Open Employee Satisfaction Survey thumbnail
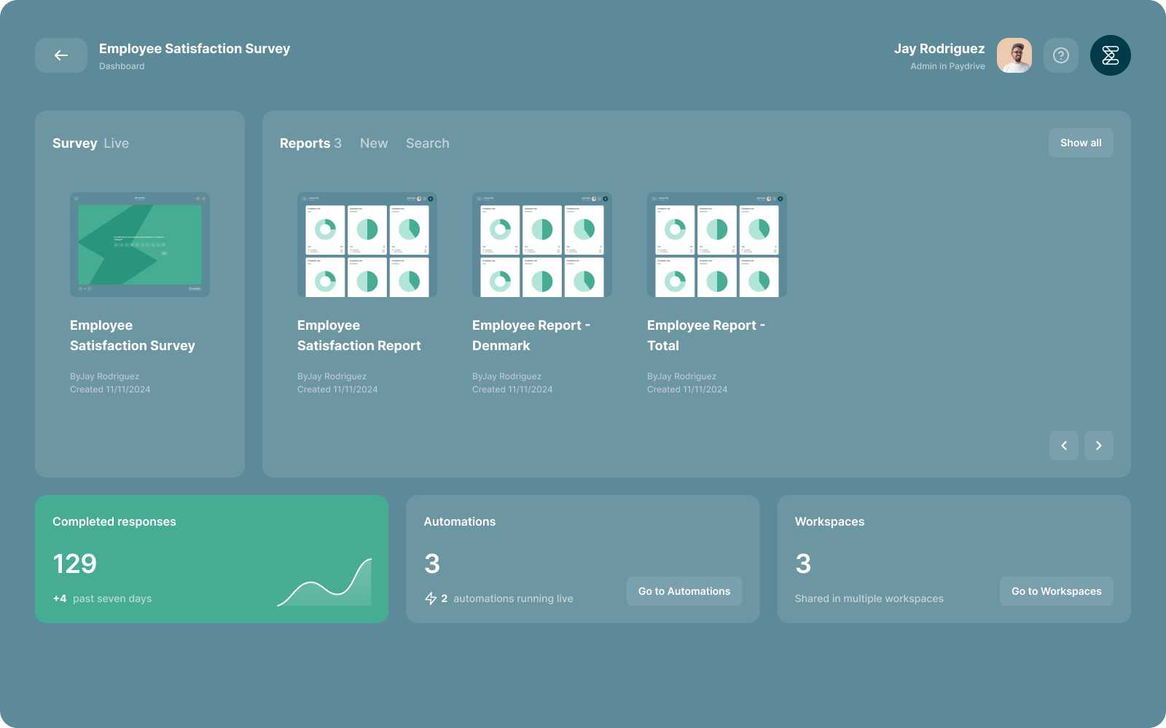Image resolution: width=1166 pixels, height=728 pixels. click(140, 245)
